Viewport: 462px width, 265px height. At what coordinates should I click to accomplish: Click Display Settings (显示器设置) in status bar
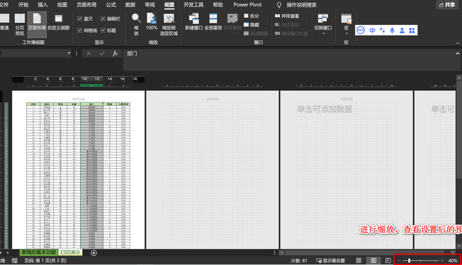(330, 261)
